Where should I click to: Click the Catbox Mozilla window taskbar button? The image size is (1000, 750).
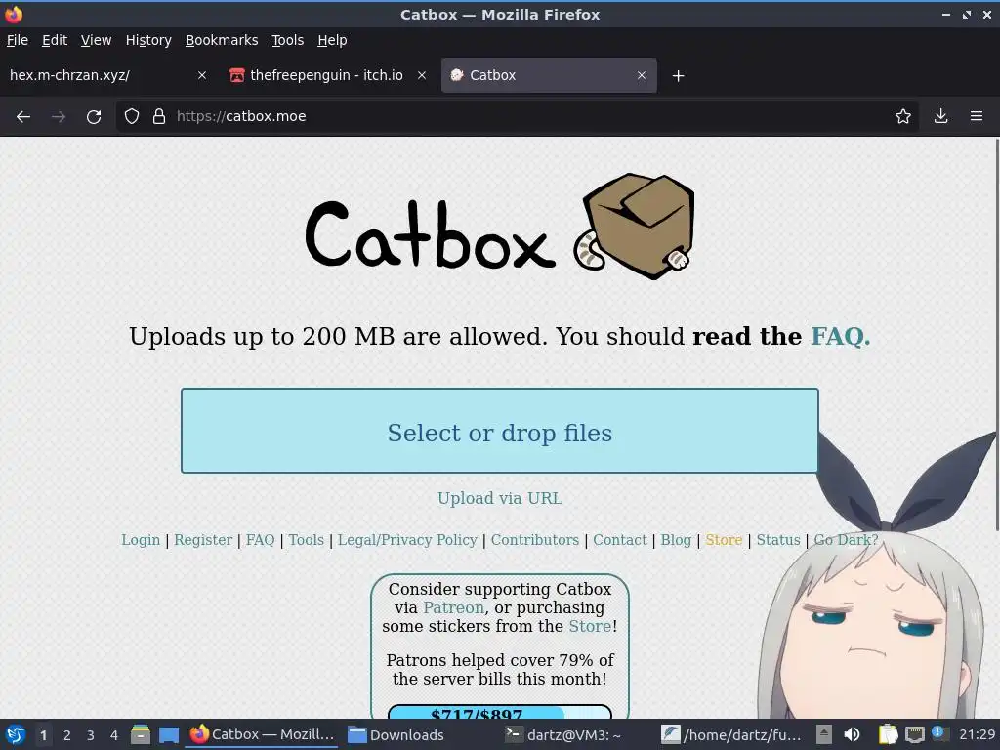click(263, 734)
